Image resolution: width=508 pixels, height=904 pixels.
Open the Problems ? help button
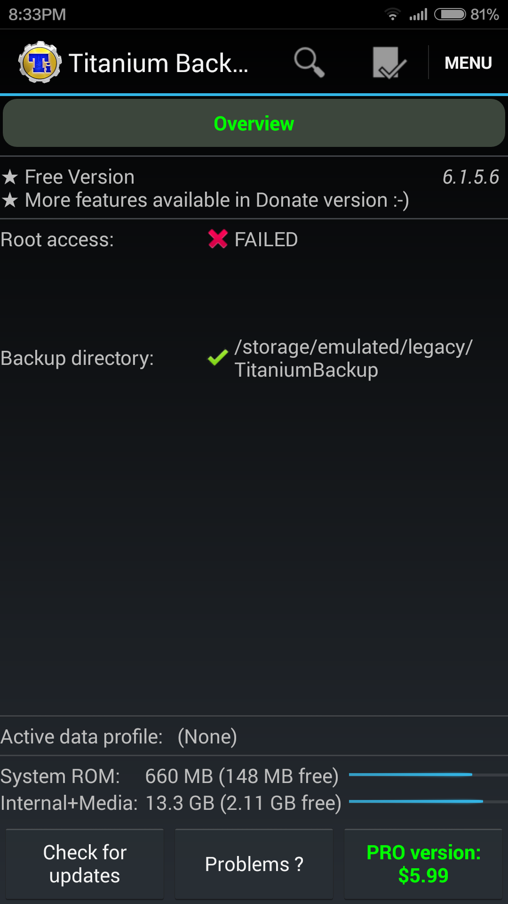point(254,864)
